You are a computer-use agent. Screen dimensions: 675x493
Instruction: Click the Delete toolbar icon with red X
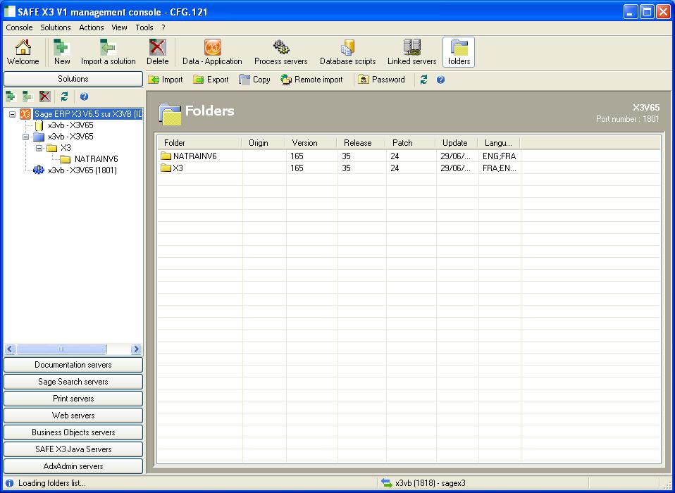(x=158, y=52)
